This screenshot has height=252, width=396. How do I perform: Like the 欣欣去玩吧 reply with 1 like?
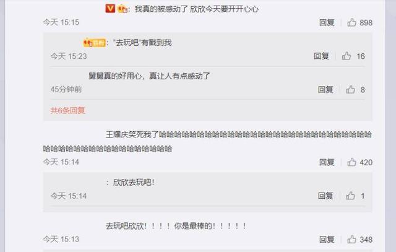350,196
